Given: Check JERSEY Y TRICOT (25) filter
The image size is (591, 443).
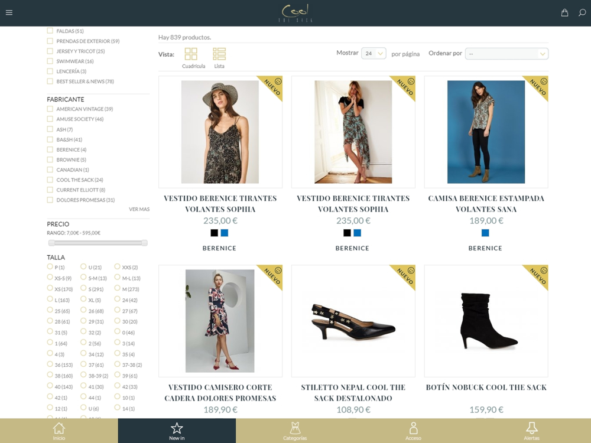Looking at the screenshot, I should [50, 51].
